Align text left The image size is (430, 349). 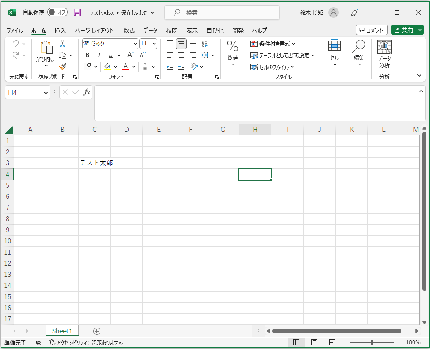[x=170, y=55]
